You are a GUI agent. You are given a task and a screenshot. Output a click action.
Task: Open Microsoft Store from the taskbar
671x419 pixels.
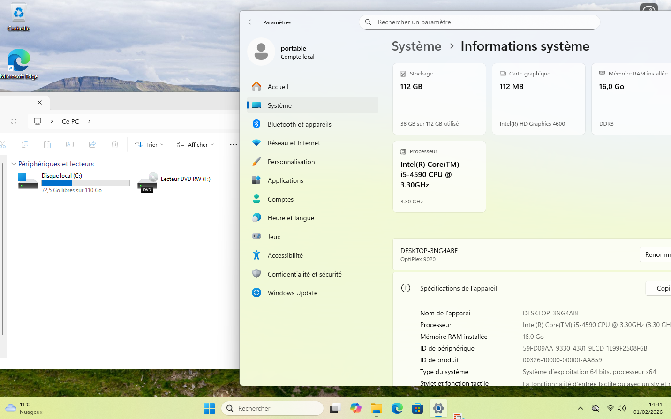(x=417, y=408)
